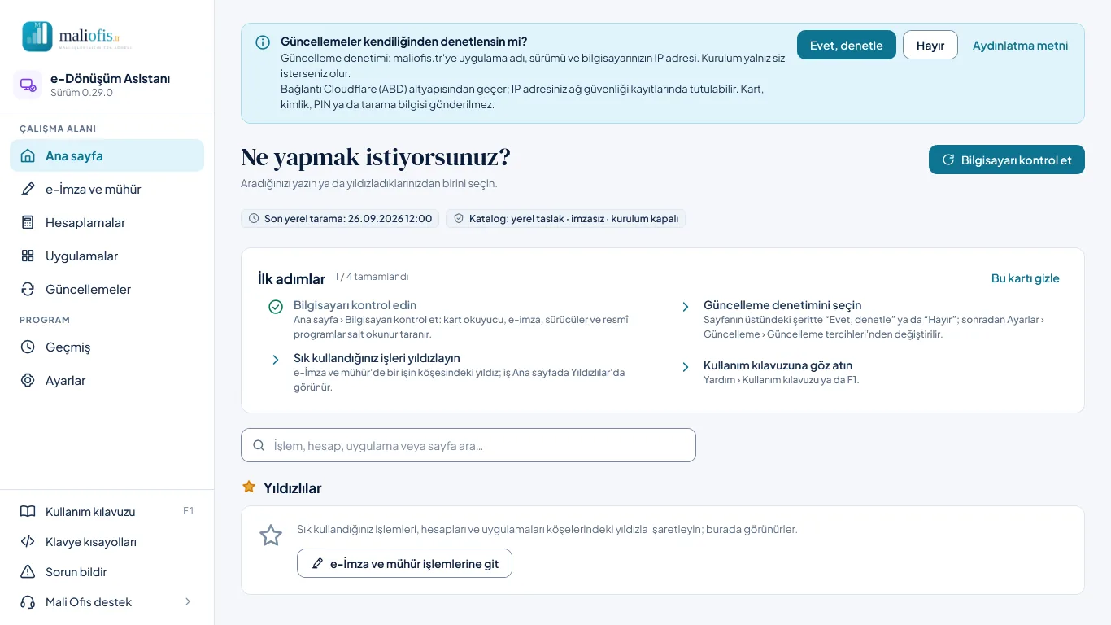
Task: Click the outlined star in empty Yıldızlılar card
Action: pos(270,535)
